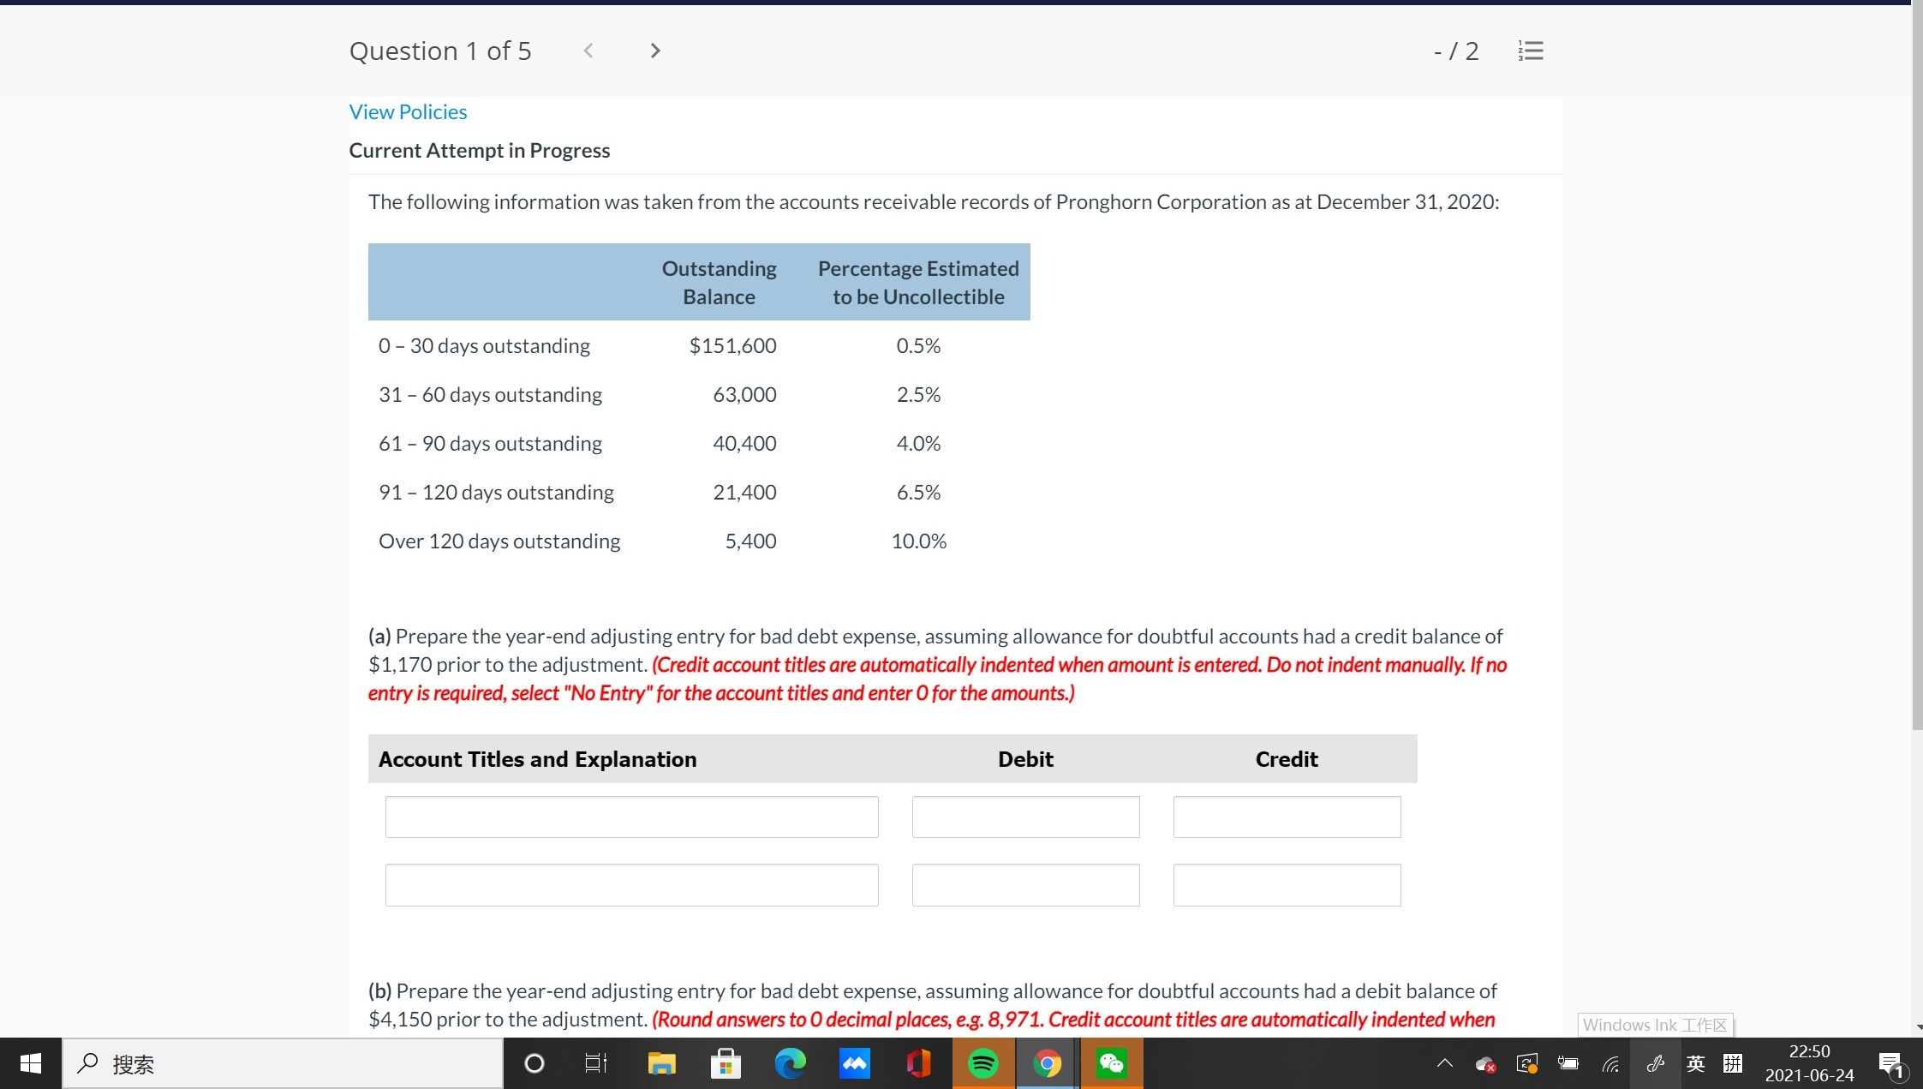
Task: Open Microsoft Edge from the taskbar
Action: pyautogui.click(x=790, y=1063)
